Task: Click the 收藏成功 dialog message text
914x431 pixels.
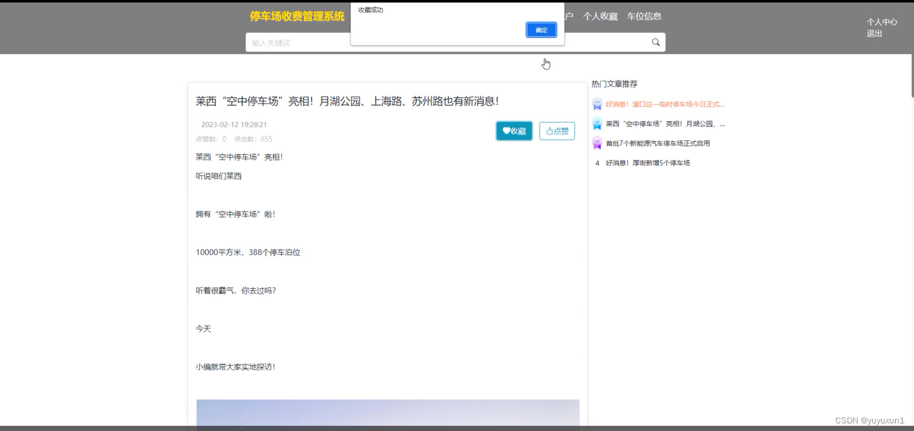Action: [371, 10]
